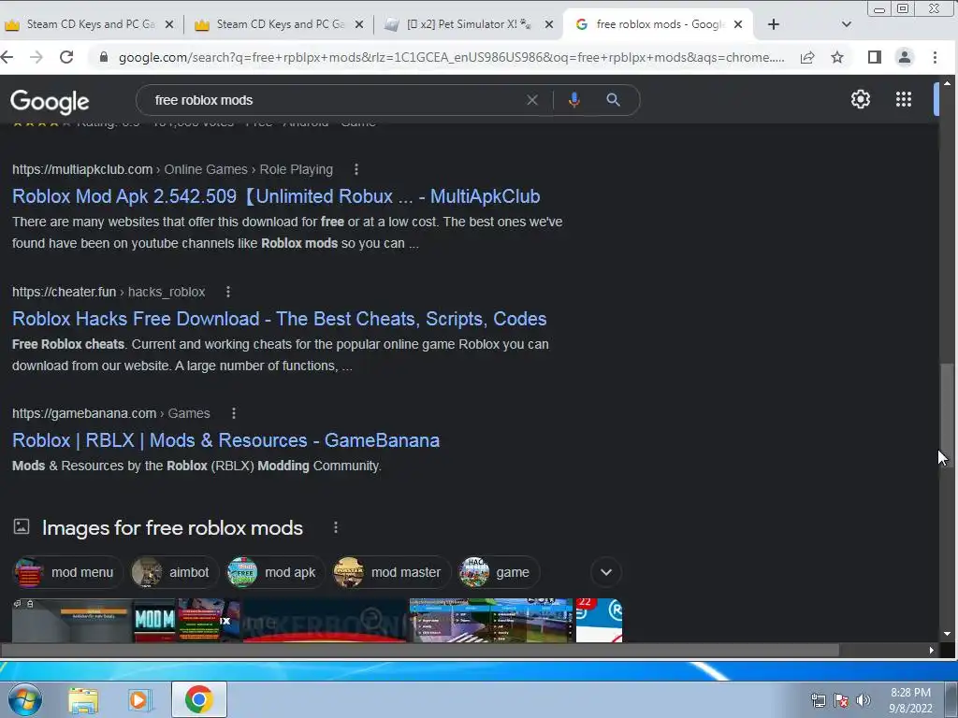Expand more image filter chips
The height and width of the screenshot is (718, 958).
point(606,572)
